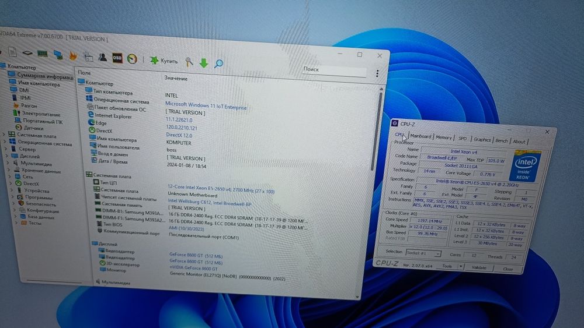Open the Intel Wellsburg C612 chipset link
The width and height of the screenshot is (584, 328).
pos(209,202)
